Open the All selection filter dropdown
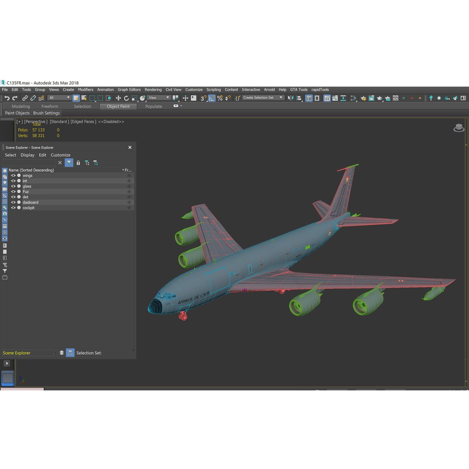This screenshot has width=469, height=469. tap(59, 98)
